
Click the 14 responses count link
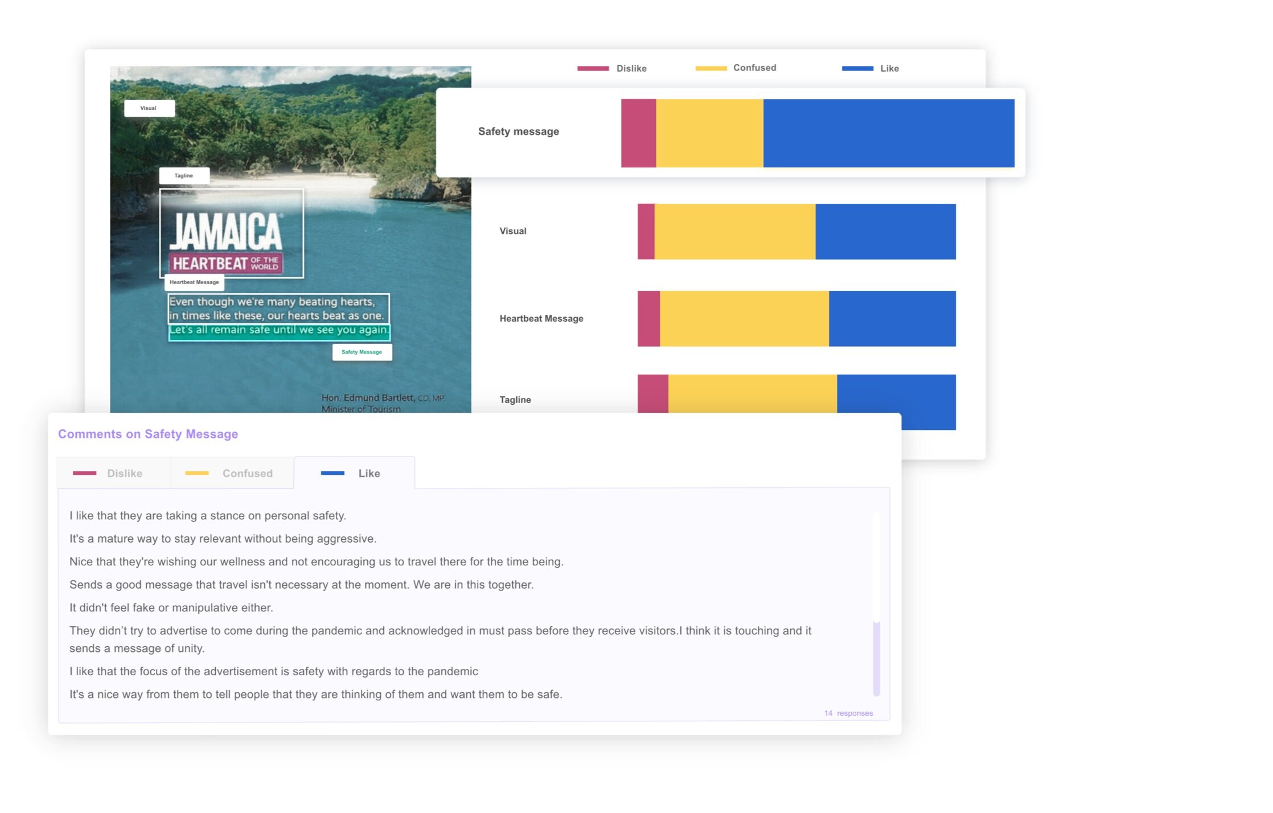coord(848,713)
